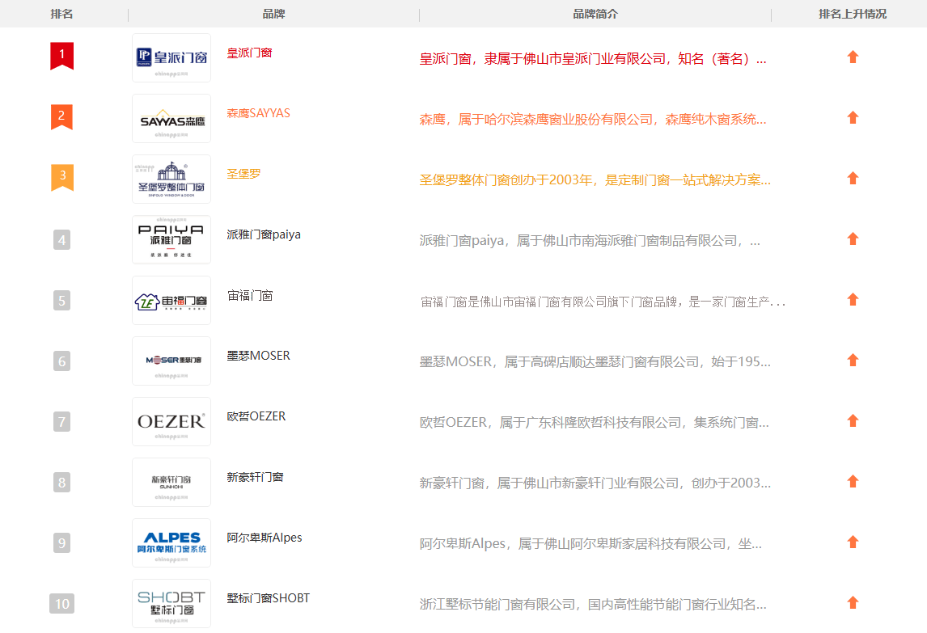This screenshot has width=927, height=633.
Task: Click the up arrow for 派雅门窗paiya
Action: [x=853, y=238]
